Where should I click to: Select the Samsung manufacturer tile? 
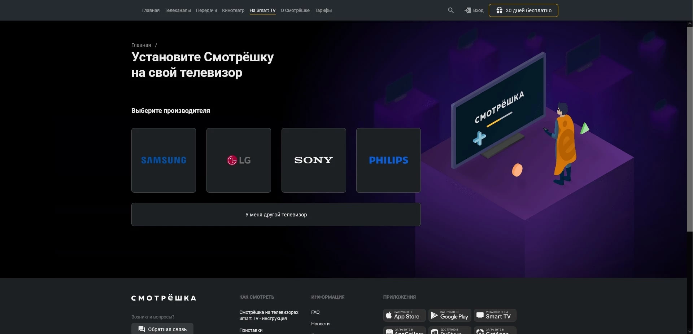164,160
